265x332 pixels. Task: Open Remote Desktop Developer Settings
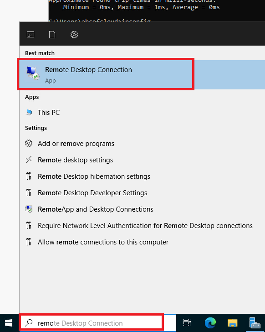142,192
